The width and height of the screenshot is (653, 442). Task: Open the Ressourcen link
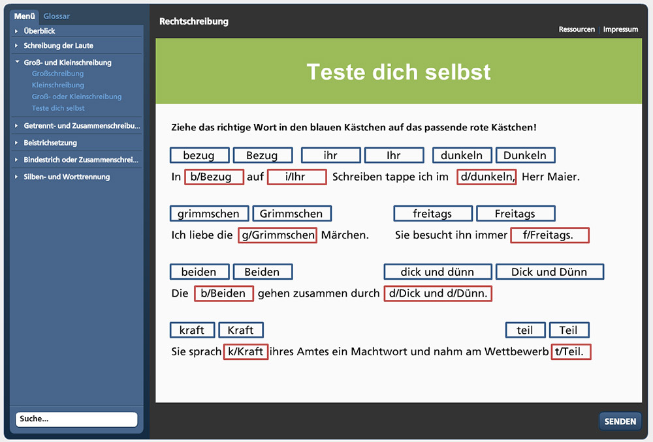pos(577,29)
